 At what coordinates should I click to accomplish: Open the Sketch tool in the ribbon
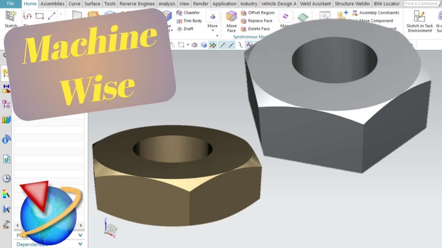tap(11, 19)
